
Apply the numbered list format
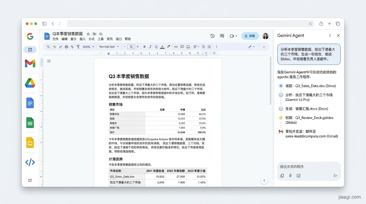[209, 47]
